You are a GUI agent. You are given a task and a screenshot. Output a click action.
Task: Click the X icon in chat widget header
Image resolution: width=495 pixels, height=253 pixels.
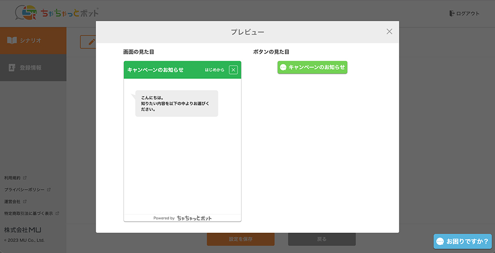(x=233, y=70)
